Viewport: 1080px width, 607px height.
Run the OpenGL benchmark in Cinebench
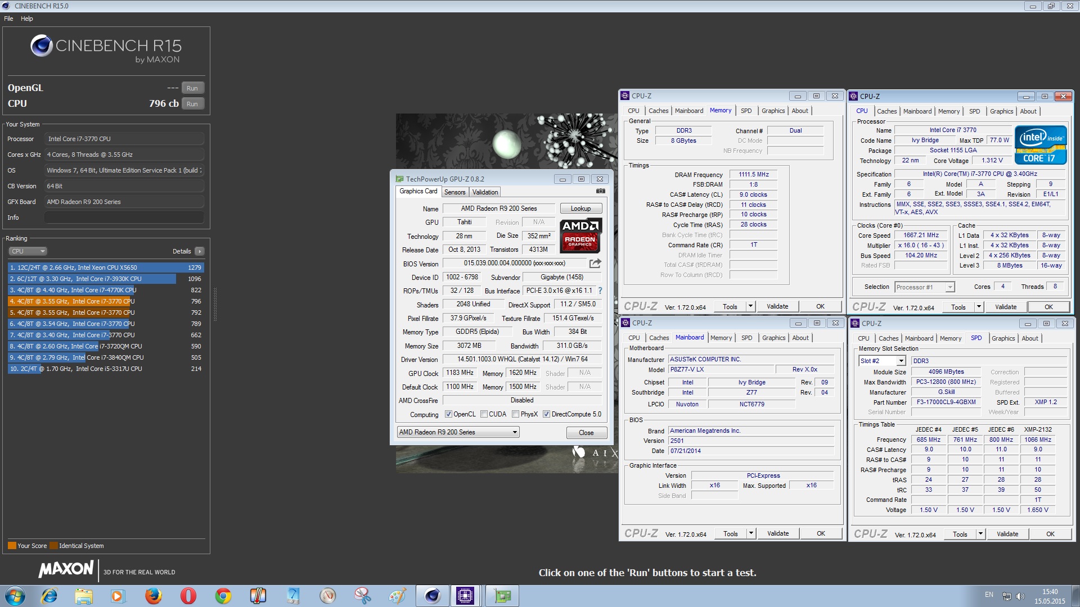[192, 88]
